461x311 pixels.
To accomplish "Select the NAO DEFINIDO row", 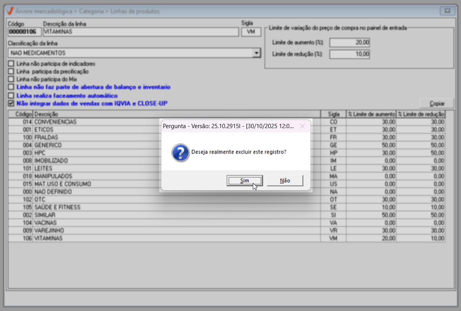I will 226,192.
